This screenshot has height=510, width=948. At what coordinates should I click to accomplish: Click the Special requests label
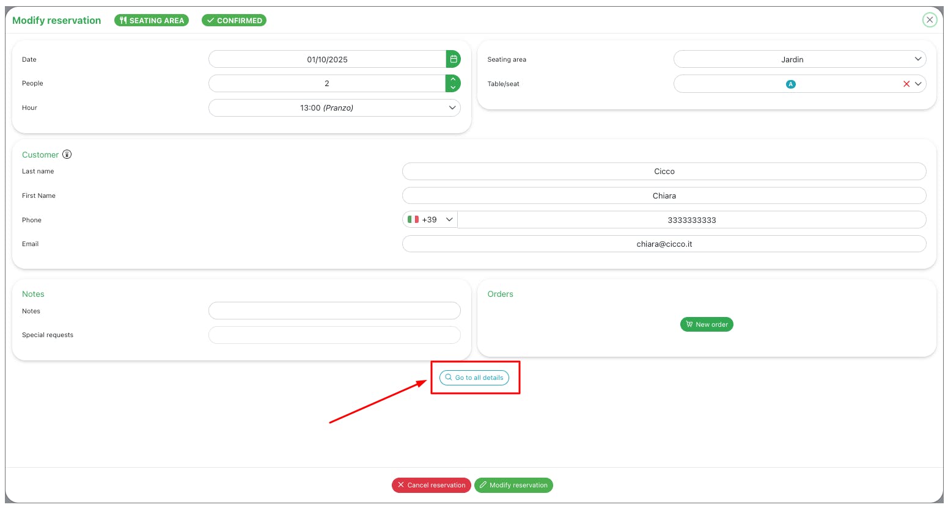(48, 335)
